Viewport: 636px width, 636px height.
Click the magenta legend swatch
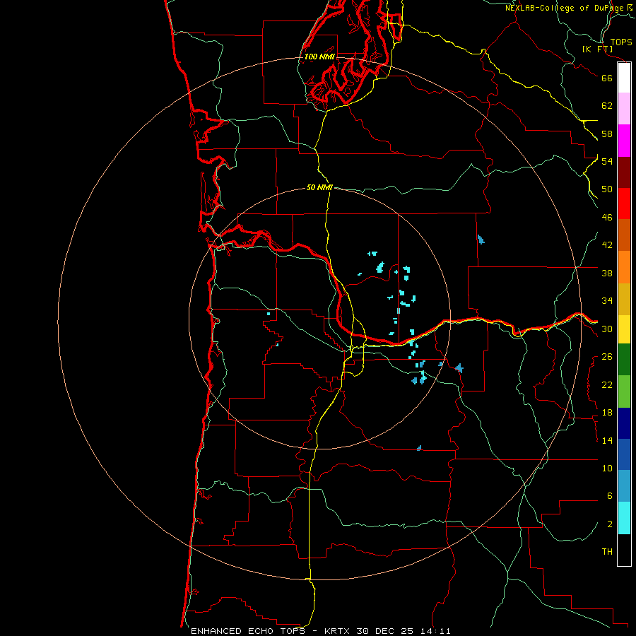624,141
